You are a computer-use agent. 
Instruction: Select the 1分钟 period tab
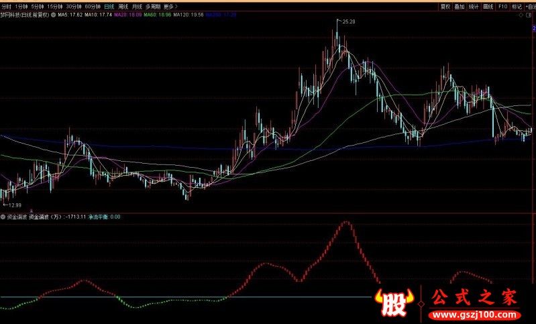21,7
